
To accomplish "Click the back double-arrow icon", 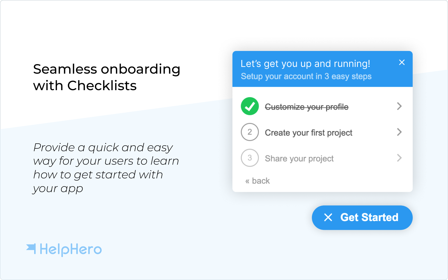I will point(247,181).
